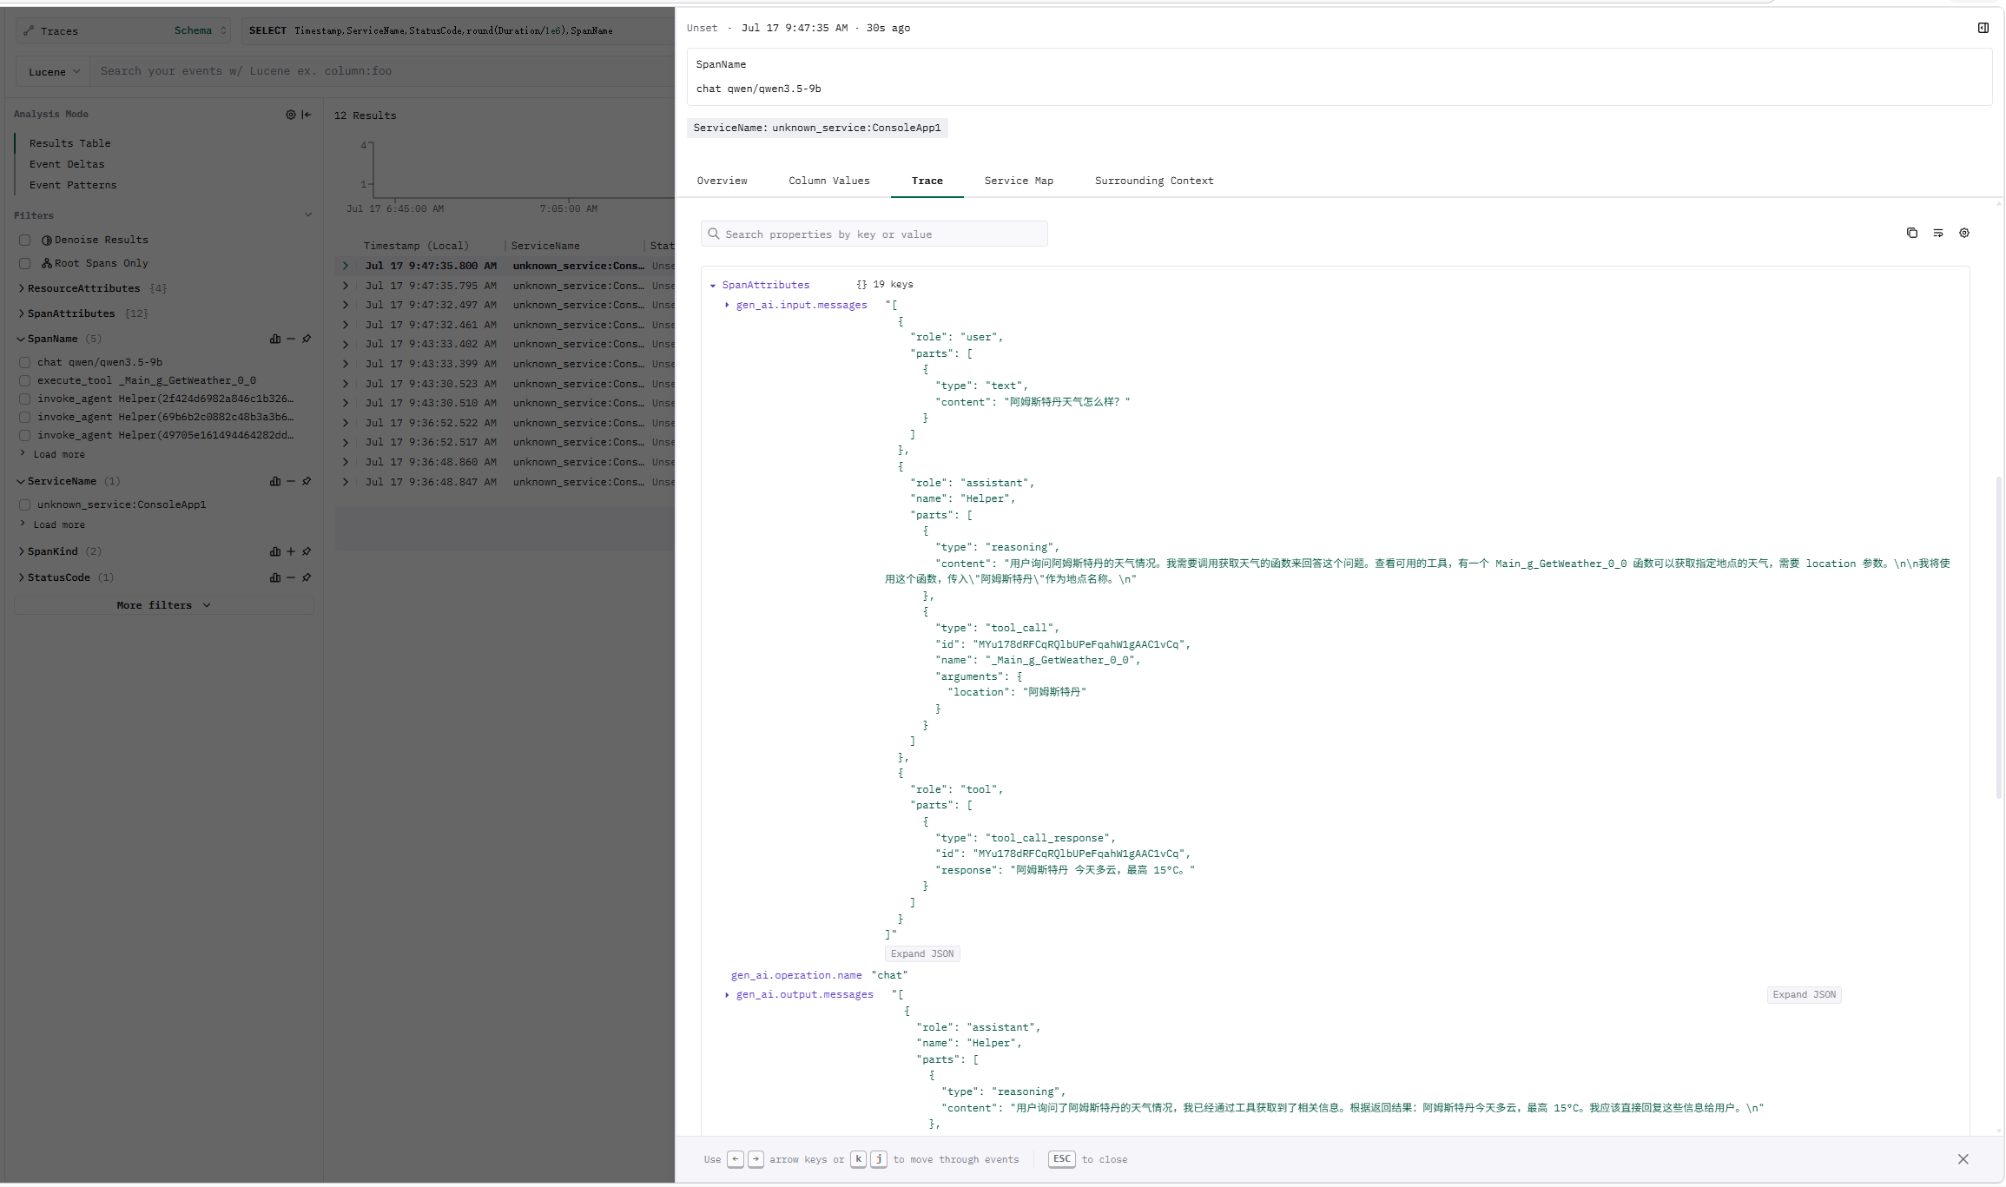Viewport: 2006px width, 1187px height.
Task: Load more ServiceName values
Action: coord(59,524)
